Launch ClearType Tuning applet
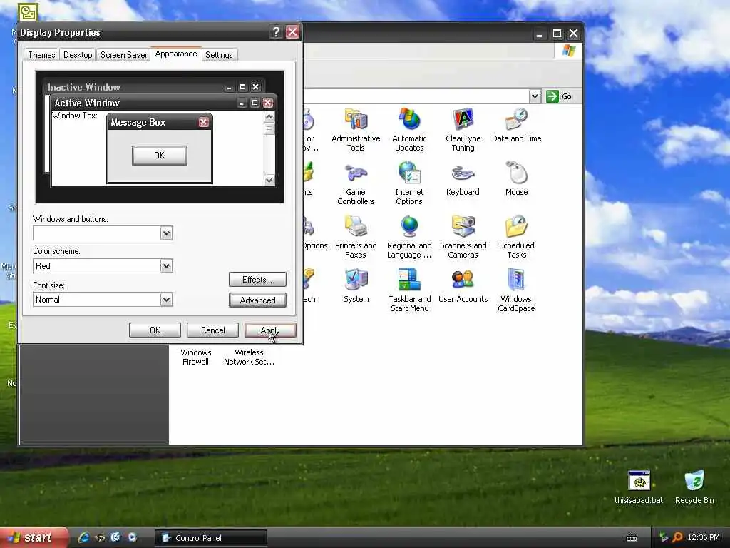The width and height of the screenshot is (730, 548). (463, 130)
